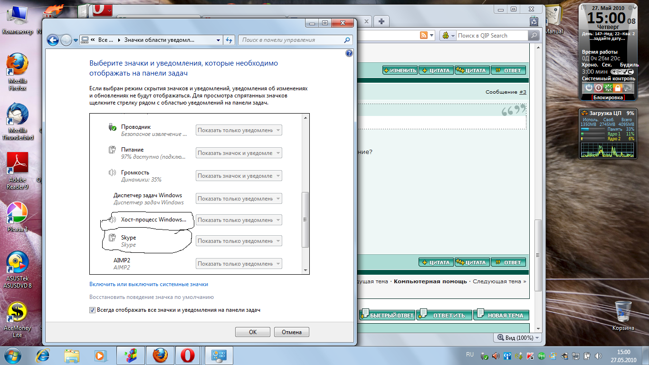Click the Отмена button
The image size is (649, 365).
coord(292,332)
